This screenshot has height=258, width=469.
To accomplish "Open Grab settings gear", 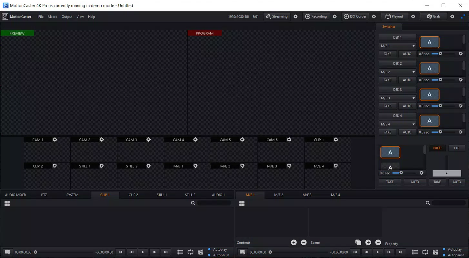I will pyautogui.click(x=452, y=16).
